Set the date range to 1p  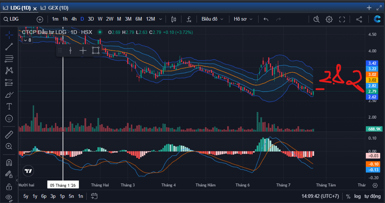[x=62, y=196]
